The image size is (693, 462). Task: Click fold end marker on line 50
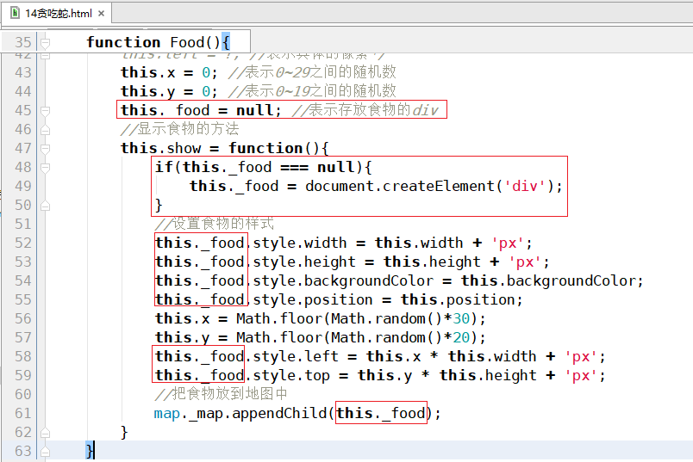tap(43, 205)
